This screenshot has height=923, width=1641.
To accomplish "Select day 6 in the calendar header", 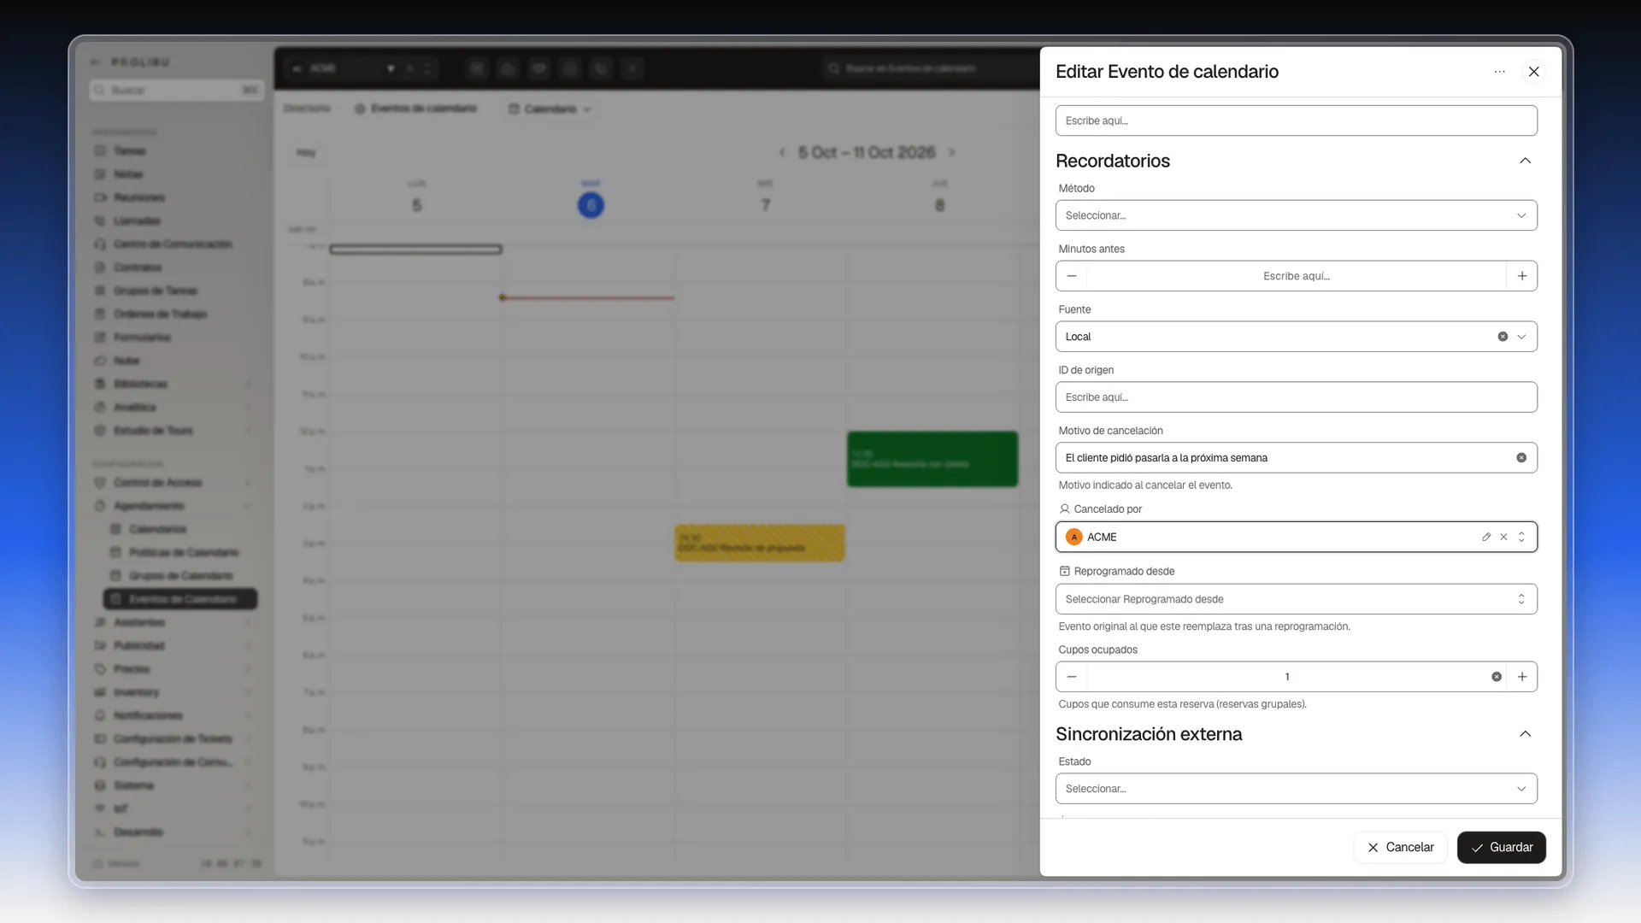I will click(591, 205).
